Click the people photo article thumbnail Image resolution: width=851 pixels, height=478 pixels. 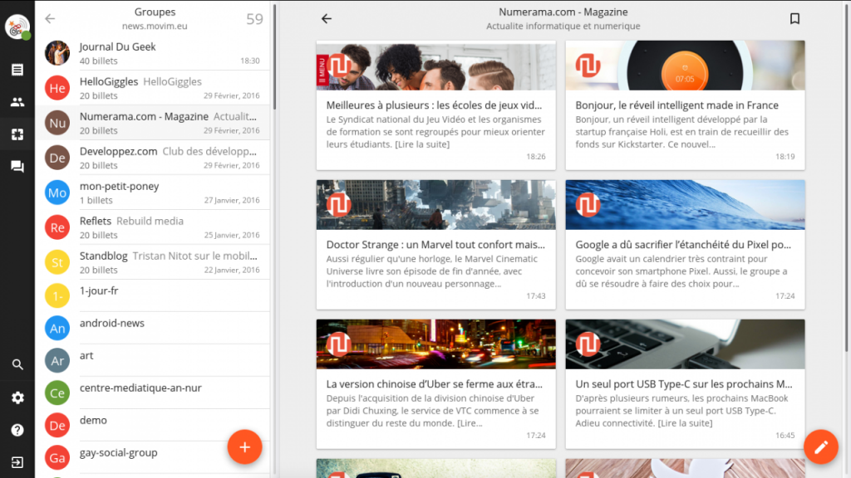435,66
